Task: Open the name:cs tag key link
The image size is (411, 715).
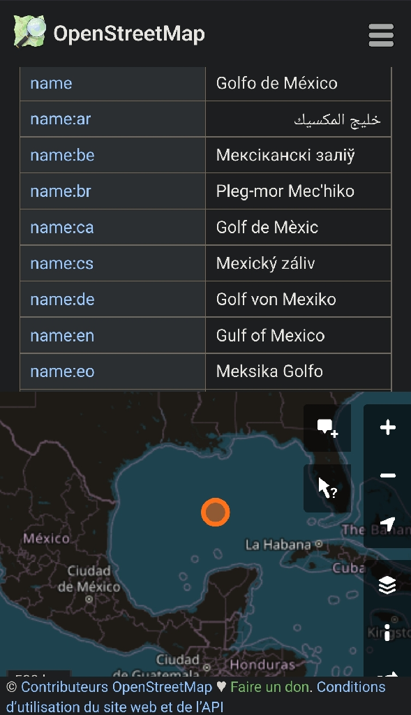Action: 62,263
